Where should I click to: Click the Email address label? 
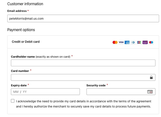(x=17, y=11)
